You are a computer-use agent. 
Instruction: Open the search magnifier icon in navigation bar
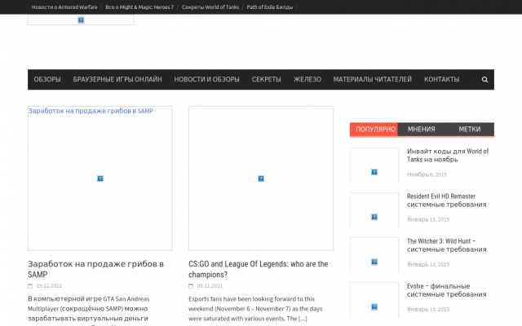pyautogui.click(x=484, y=80)
